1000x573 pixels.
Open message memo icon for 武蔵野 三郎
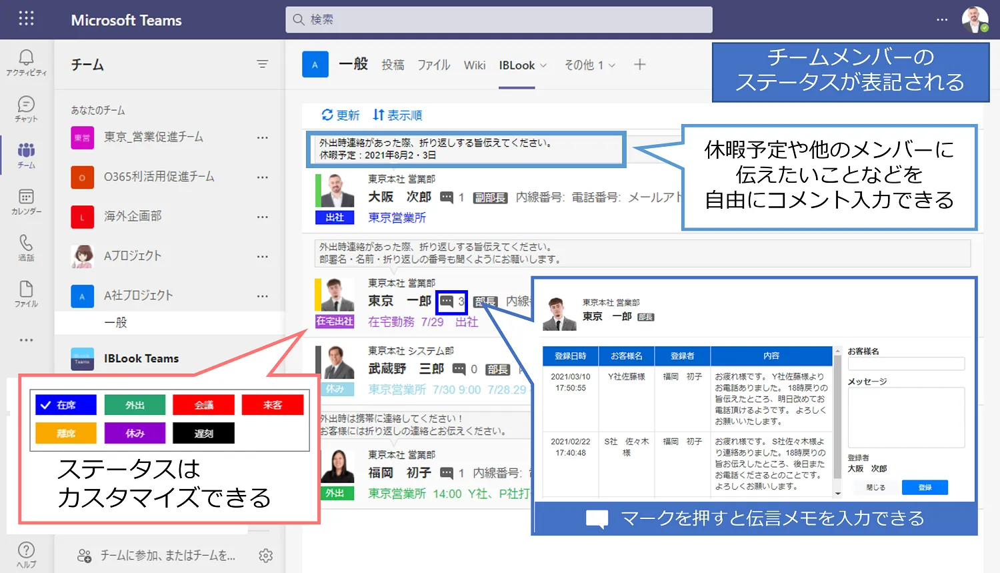[459, 369]
